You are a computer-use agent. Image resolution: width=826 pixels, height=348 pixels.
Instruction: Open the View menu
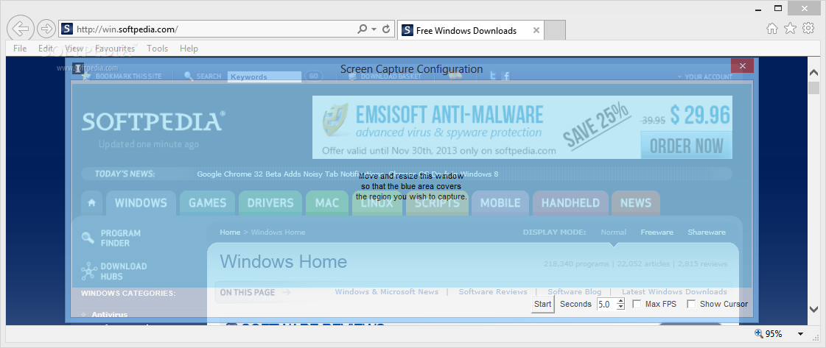pos(74,49)
